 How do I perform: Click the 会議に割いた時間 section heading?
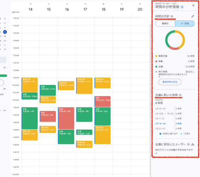click(166, 95)
